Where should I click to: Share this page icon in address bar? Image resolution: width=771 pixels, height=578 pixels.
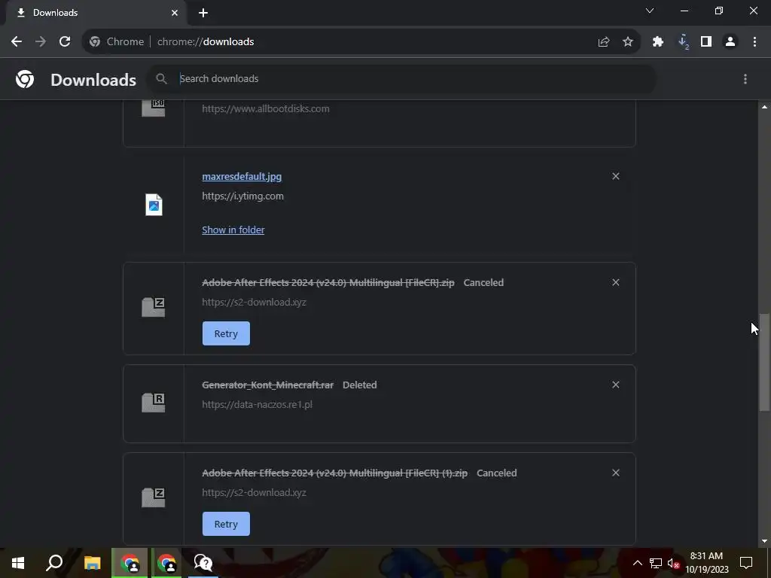pos(604,42)
